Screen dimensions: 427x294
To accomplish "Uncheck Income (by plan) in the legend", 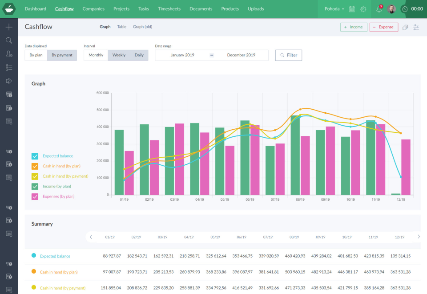I will point(35,186).
